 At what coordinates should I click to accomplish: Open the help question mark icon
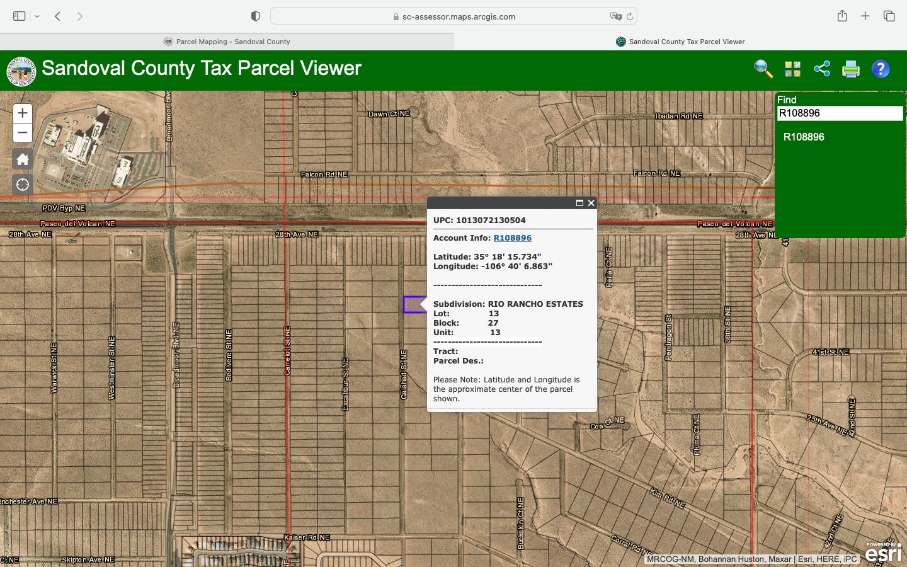881,69
